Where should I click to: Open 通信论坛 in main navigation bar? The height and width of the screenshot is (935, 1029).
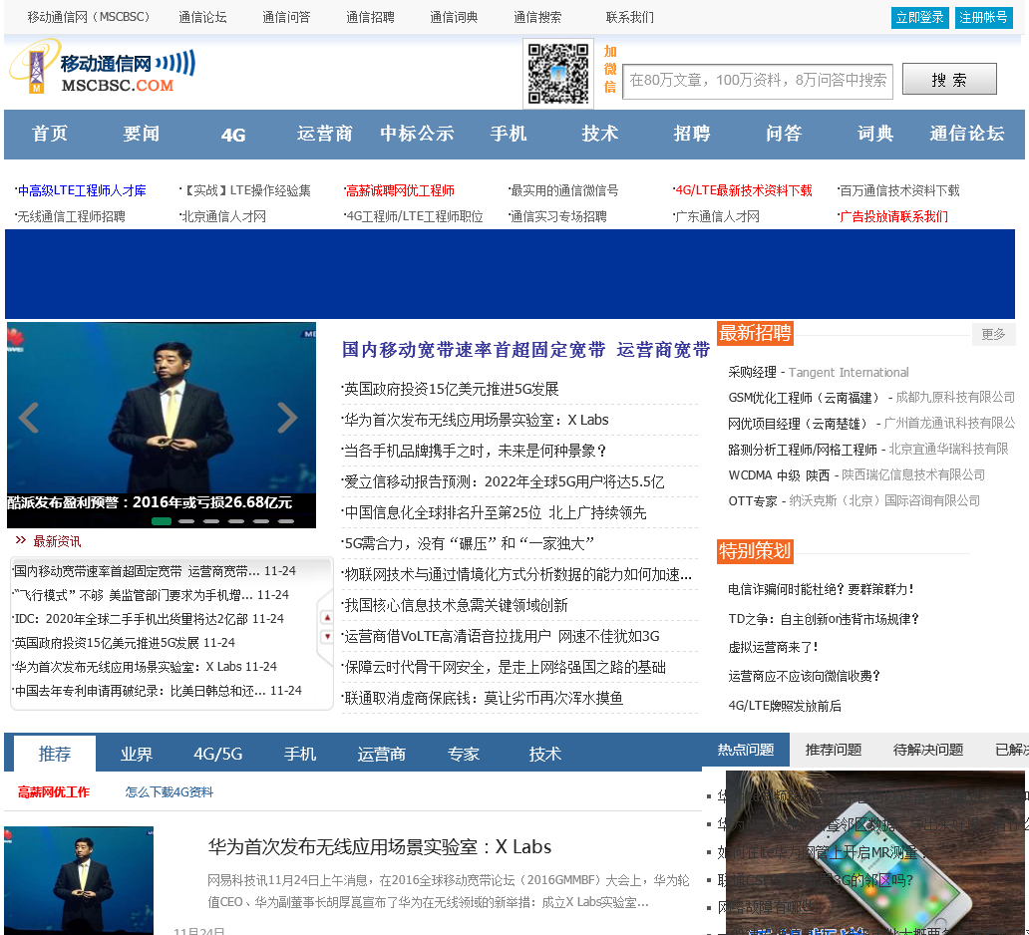tap(966, 134)
